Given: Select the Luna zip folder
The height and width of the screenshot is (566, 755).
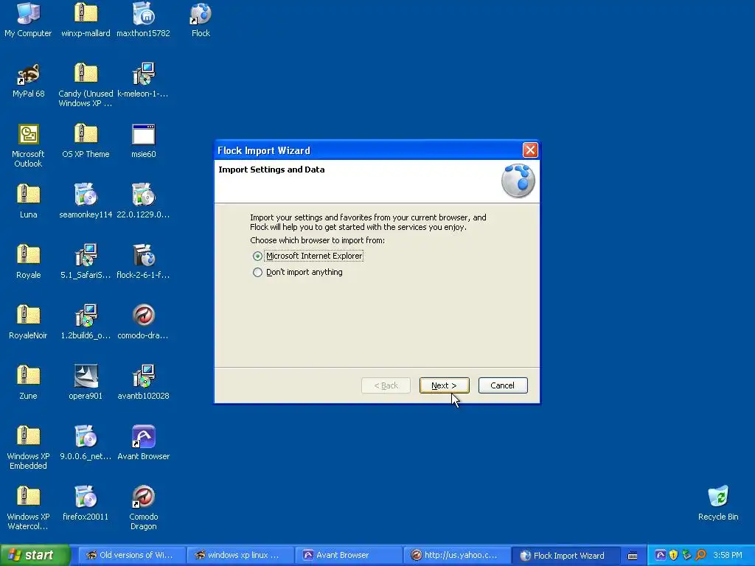Looking at the screenshot, I should pyautogui.click(x=28, y=201).
